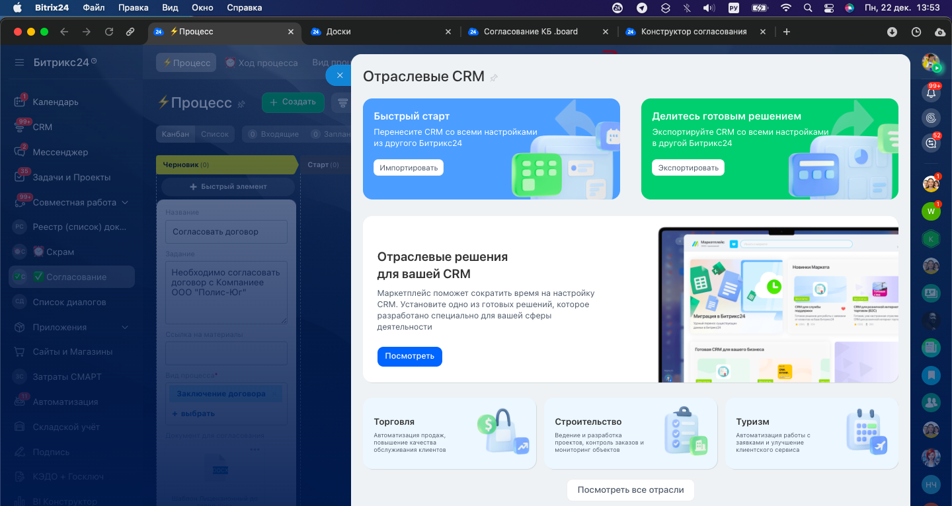Open Сайты и Магазины
Image resolution: width=952 pixels, height=506 pixels.
point(71,351)
